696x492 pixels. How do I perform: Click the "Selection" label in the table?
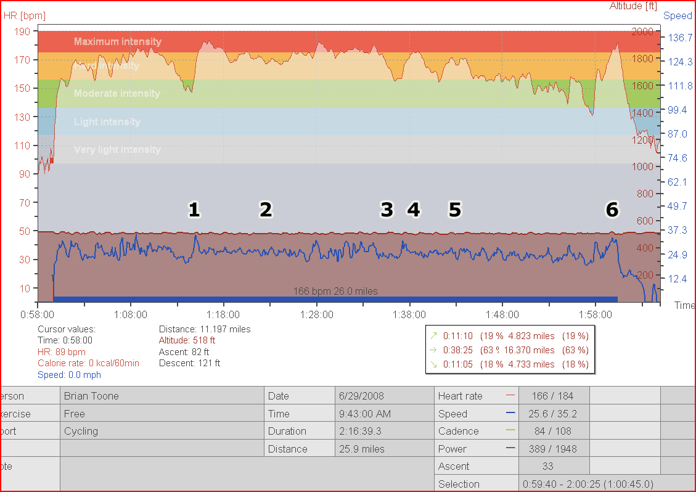(x=459, y=483)
